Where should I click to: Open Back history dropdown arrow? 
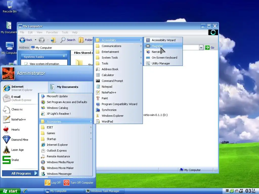coord(35,40)
